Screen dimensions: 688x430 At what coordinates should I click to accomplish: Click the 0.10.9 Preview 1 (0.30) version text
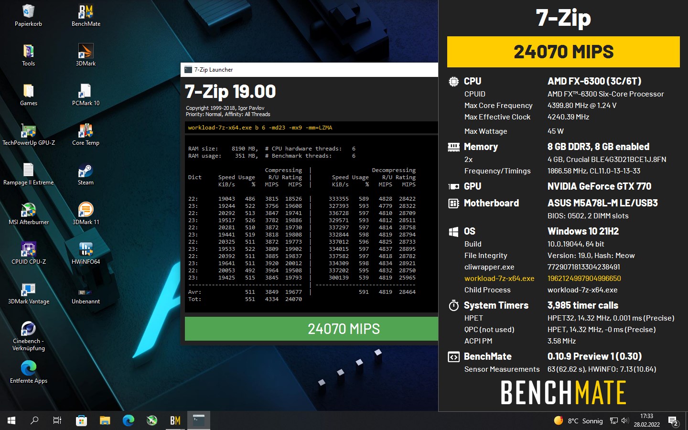pyautogui.click(x=594, y=356)
